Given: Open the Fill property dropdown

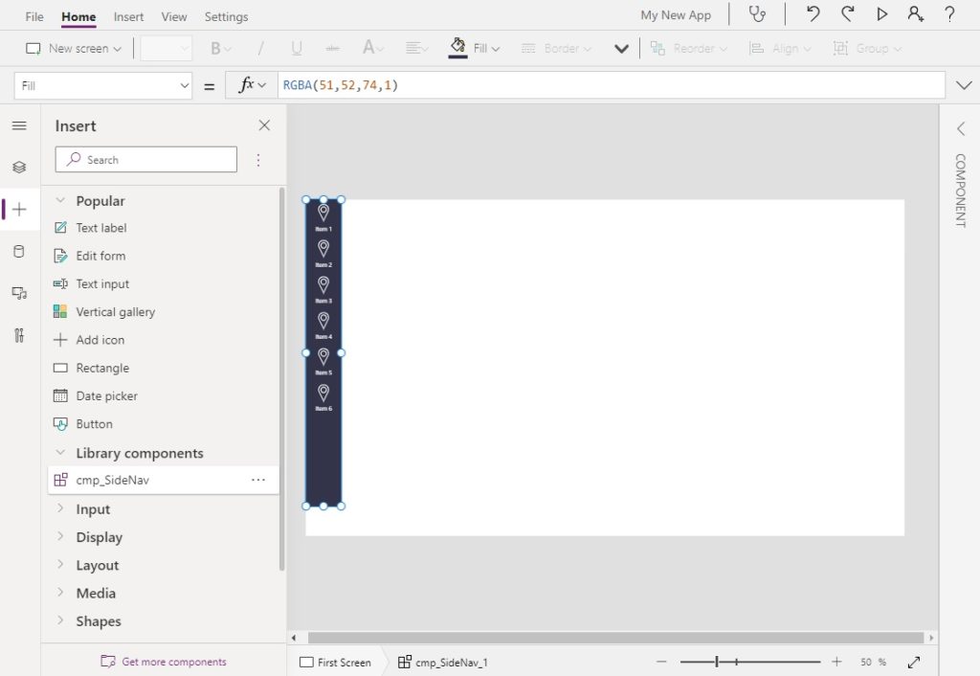Looking at the screenshot, I should tap(103, 85).
